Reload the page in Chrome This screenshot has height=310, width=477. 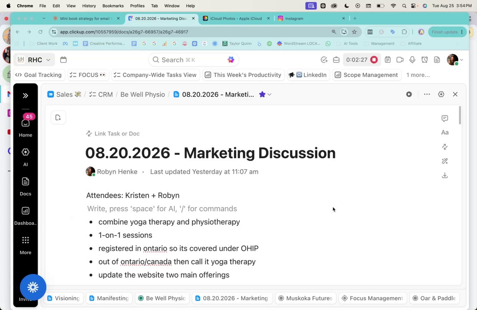(40, 31)
